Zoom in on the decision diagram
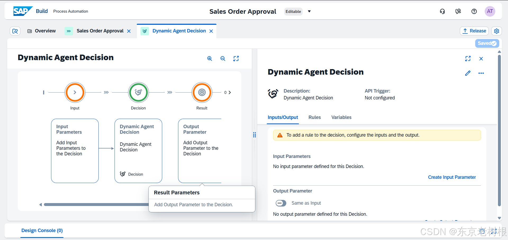508x240 pixels. 210,59
